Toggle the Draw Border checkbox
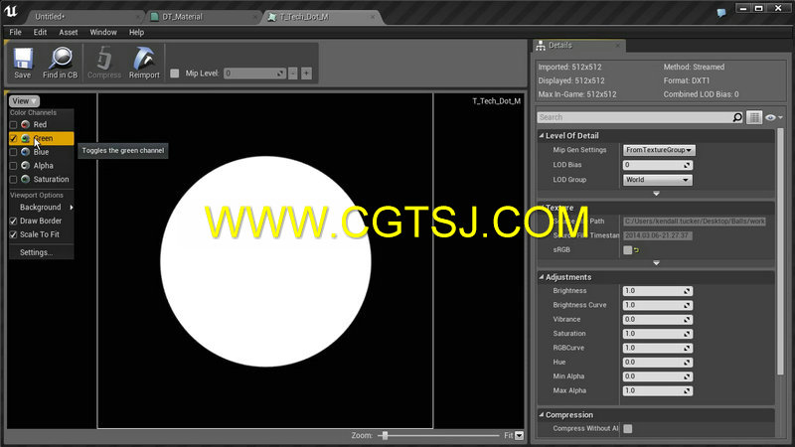795x447 pixels. [14, 221]
